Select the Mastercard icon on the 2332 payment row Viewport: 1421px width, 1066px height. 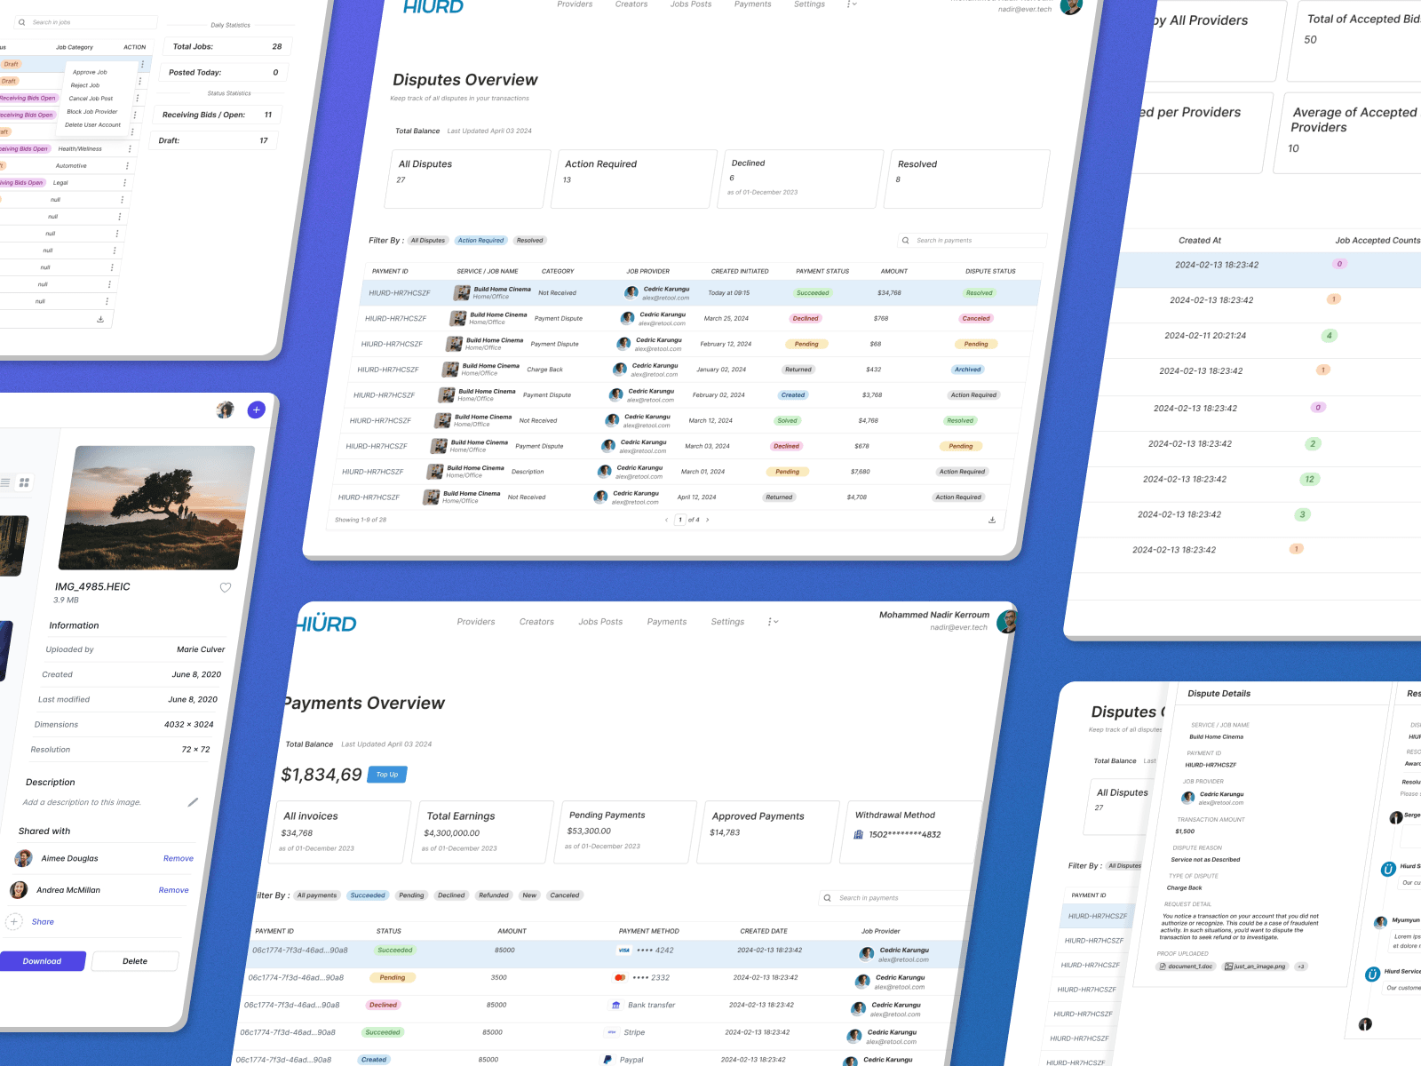pyautogui.click(x=622, y=977)
